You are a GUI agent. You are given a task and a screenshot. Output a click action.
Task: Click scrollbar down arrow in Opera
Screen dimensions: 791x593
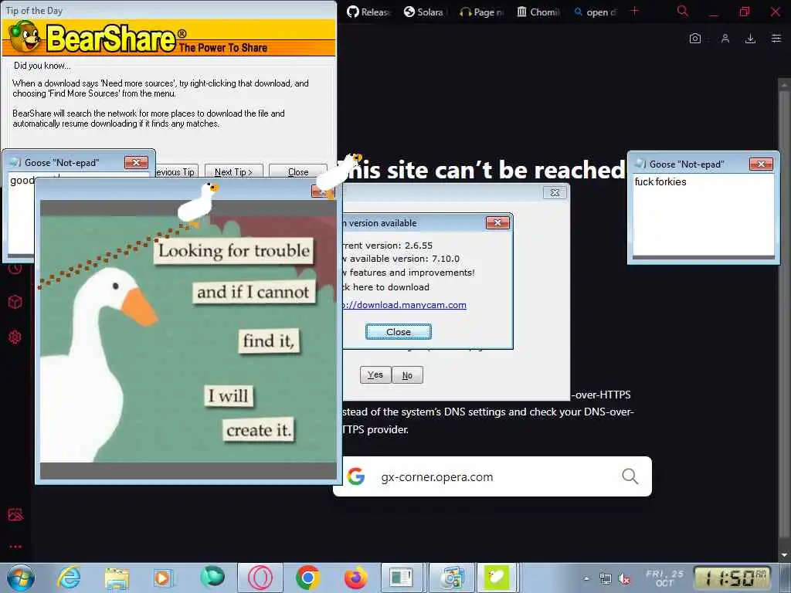tap(784, 555)
